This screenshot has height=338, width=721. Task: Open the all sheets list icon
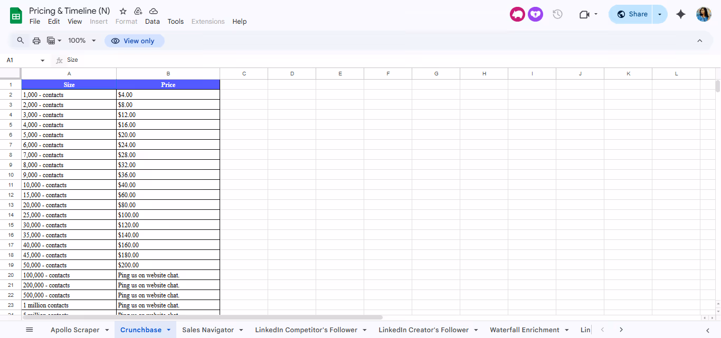30,330
